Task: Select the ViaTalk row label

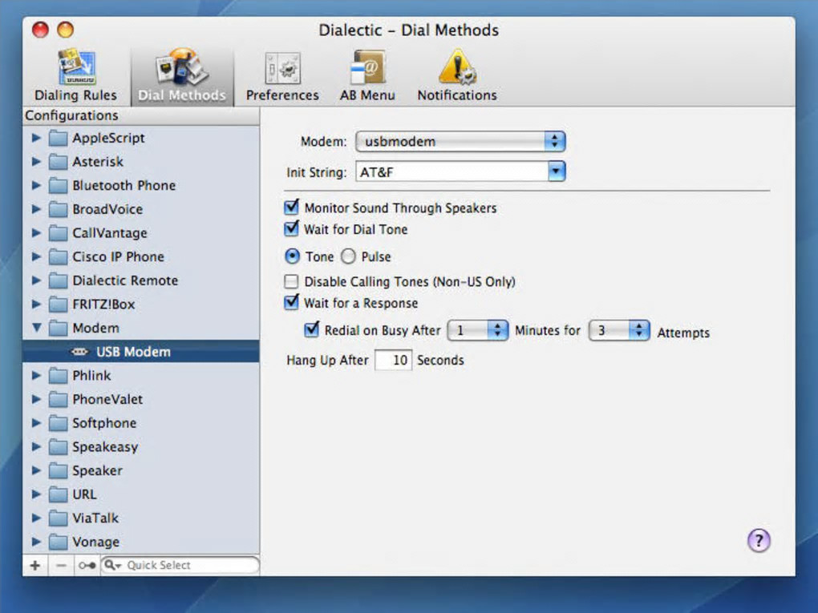Action: coord(95,518)
